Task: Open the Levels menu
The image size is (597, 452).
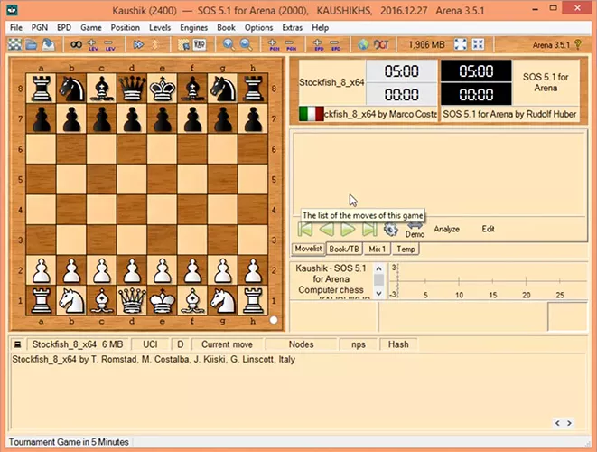Action: (x=160, y=27)
